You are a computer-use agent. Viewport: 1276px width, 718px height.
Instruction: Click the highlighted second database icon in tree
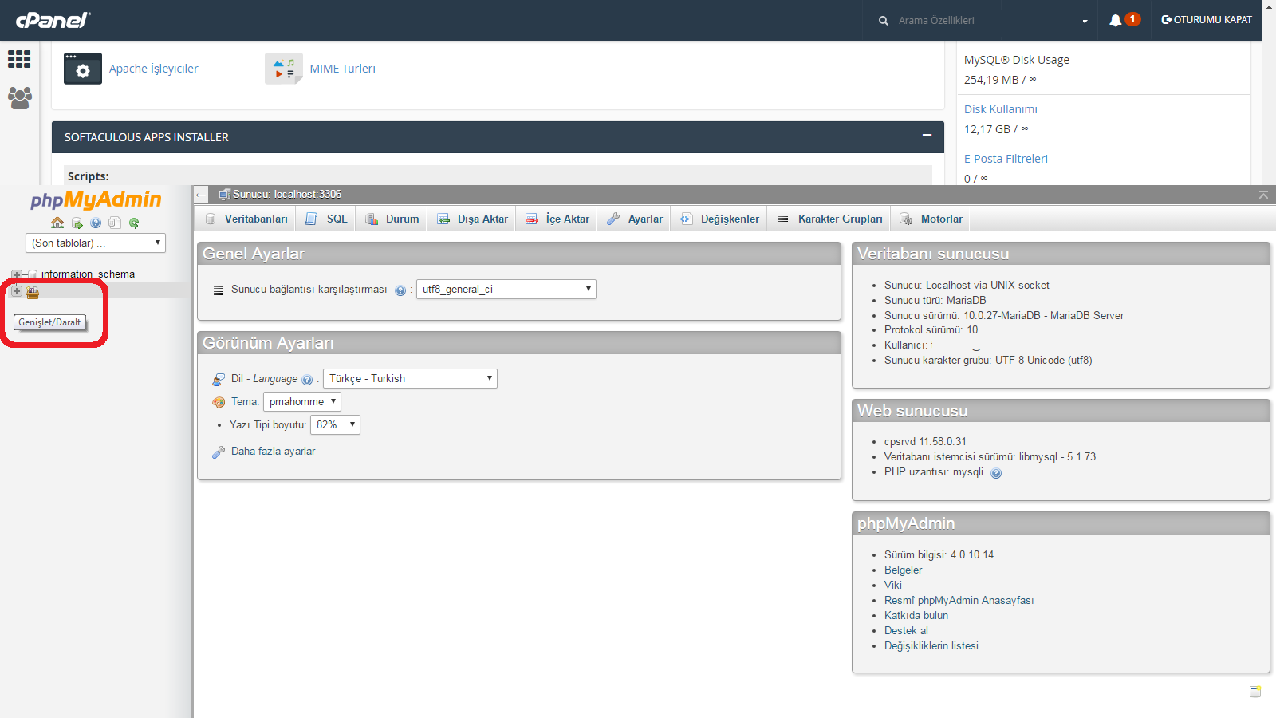[x=33, y=292]
